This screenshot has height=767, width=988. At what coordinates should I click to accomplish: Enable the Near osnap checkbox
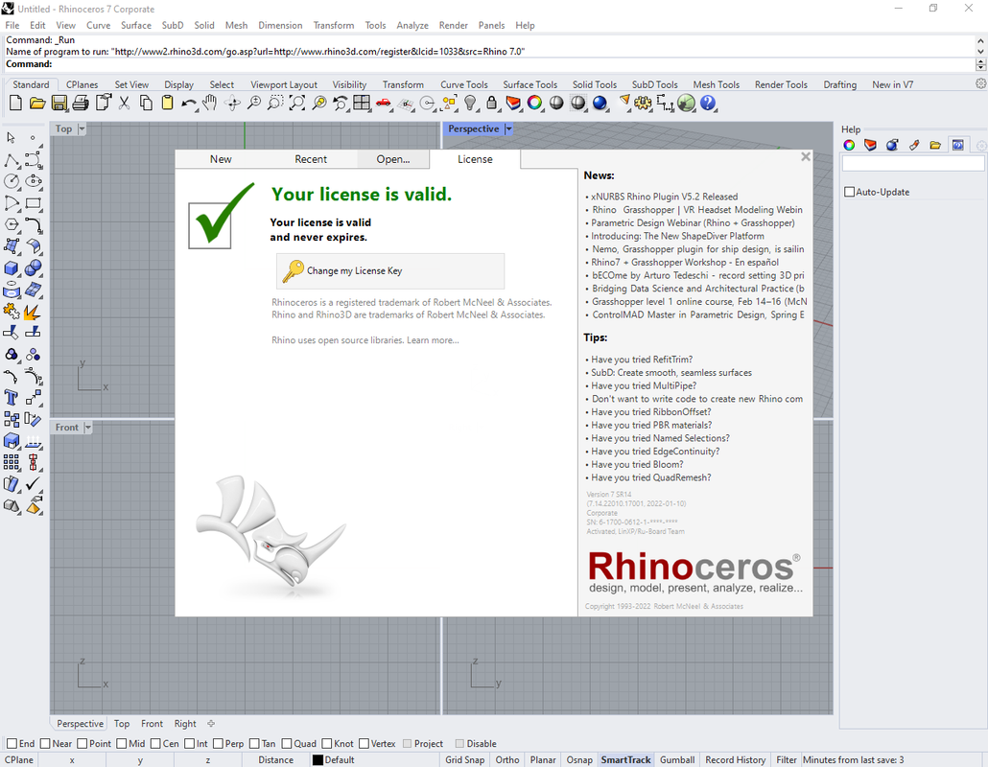[45, 744]
